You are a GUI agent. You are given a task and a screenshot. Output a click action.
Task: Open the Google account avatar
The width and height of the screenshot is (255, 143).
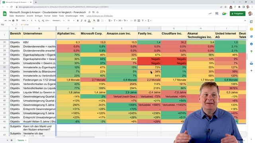coord(250,14)
